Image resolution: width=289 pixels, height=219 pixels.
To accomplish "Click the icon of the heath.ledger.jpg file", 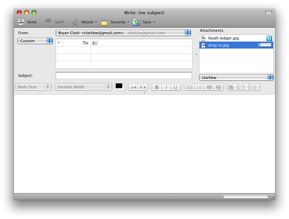I will pyautogui.click(x=203, y=38).
